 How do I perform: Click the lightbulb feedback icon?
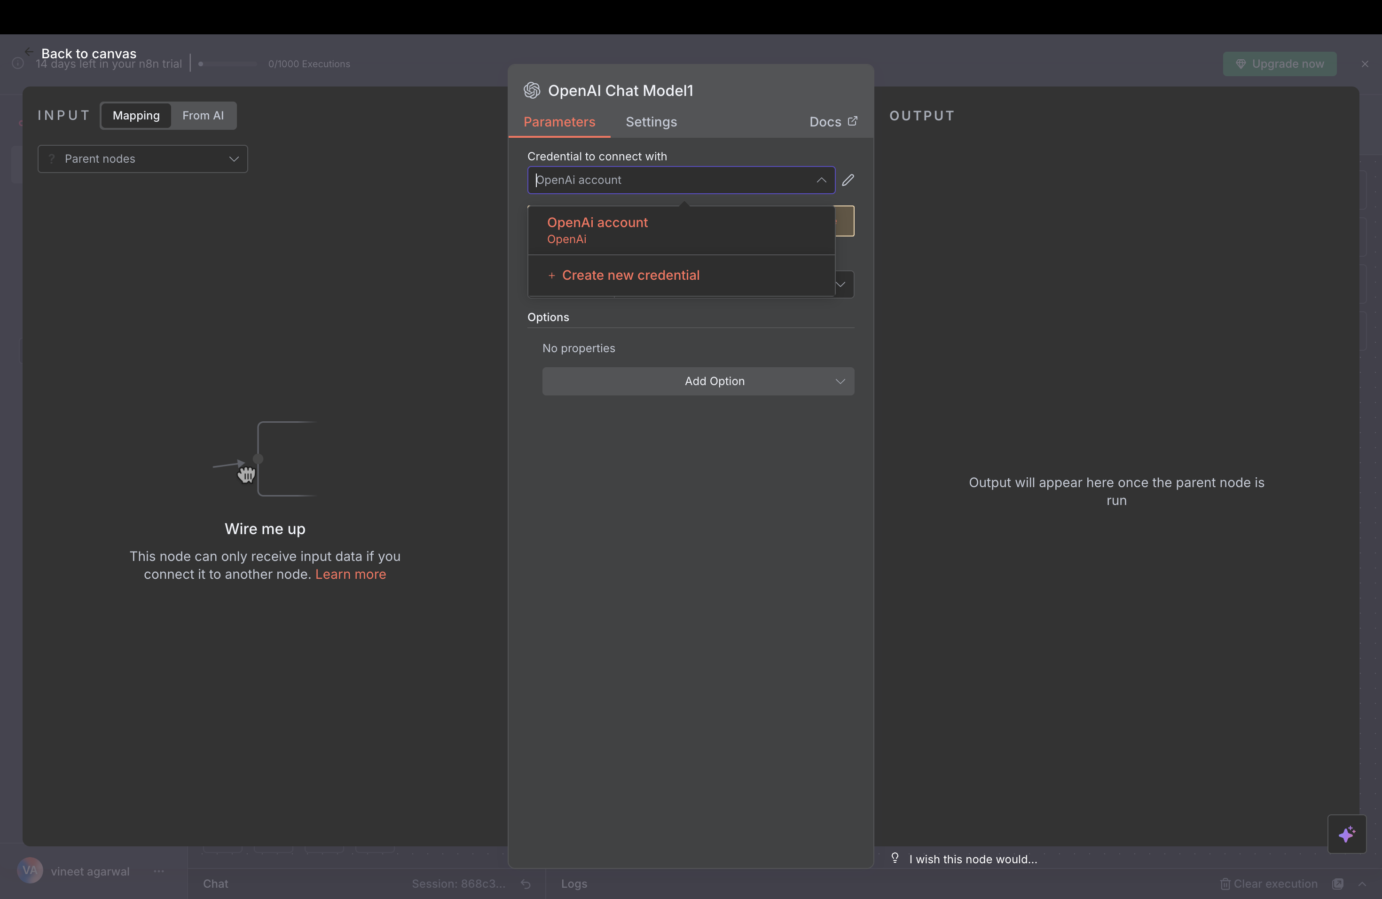895,858
